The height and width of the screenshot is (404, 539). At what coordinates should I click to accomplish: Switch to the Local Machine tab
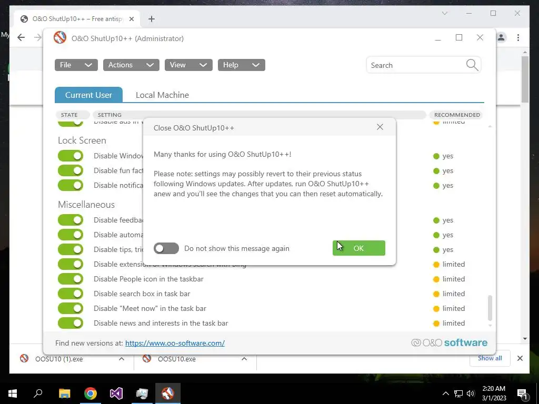tap(162, 95)
